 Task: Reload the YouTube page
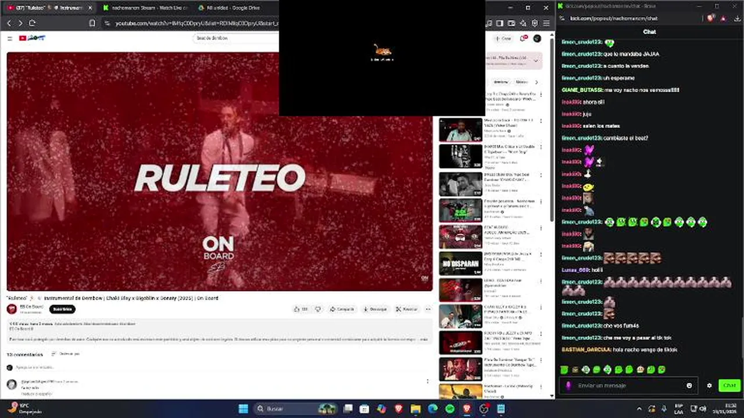(32, 23)
